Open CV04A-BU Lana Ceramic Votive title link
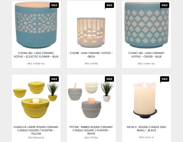The width and height of the screenshot is (183, 142). [36, 55]
